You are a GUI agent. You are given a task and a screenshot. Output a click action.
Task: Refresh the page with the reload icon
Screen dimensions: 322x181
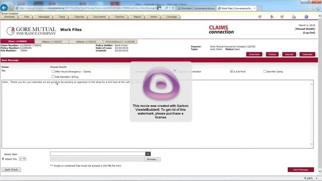coord(173,8)
